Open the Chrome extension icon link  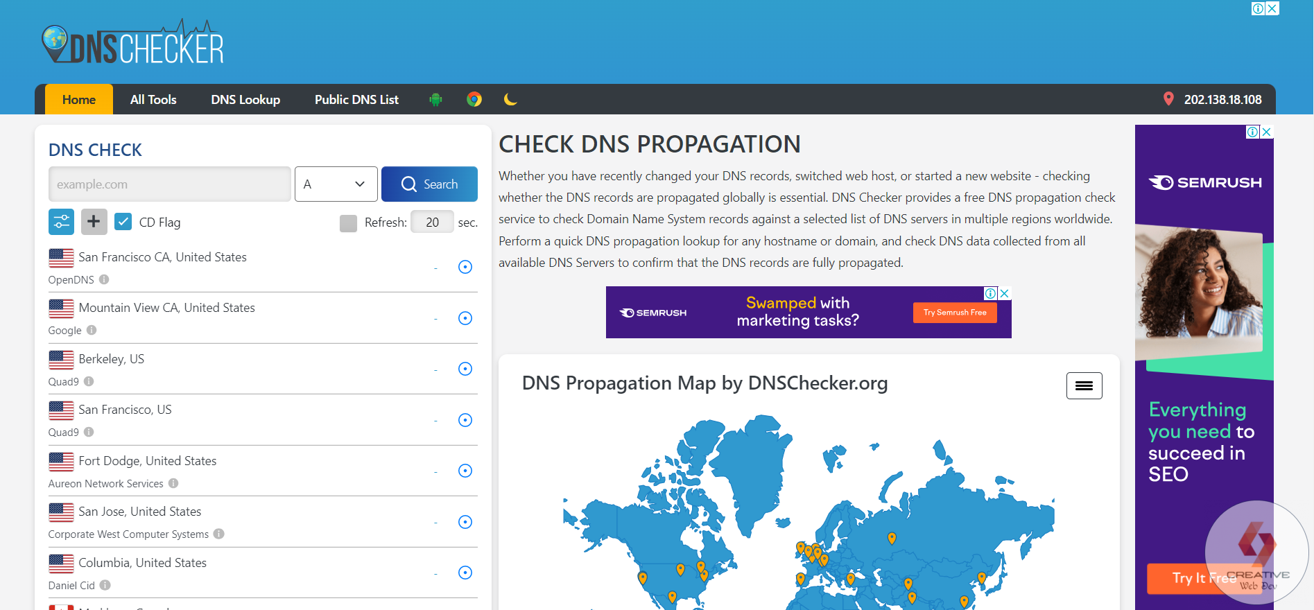(x=474, y=99)
